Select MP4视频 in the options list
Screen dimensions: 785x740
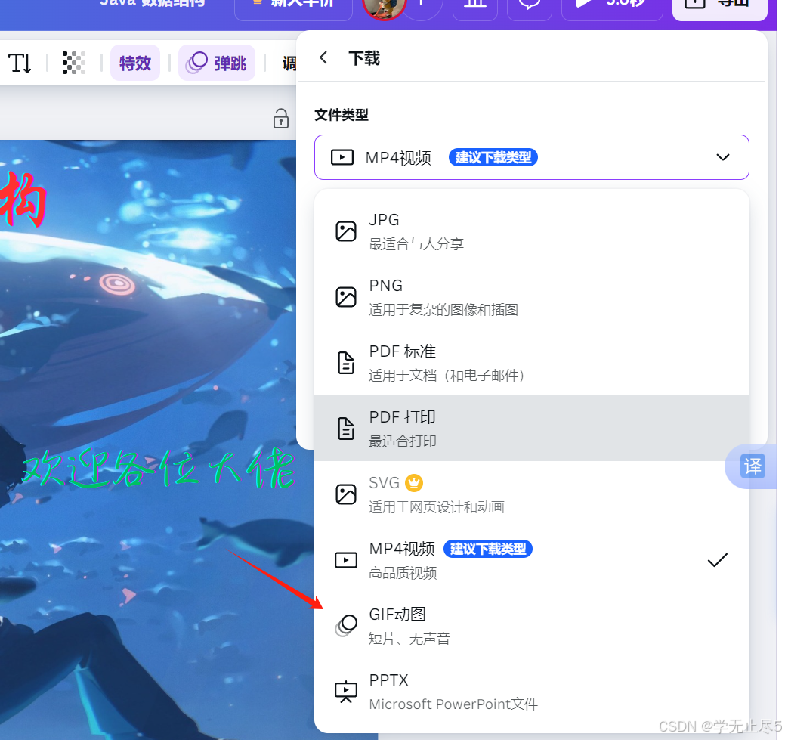click(x=532, y=560)
